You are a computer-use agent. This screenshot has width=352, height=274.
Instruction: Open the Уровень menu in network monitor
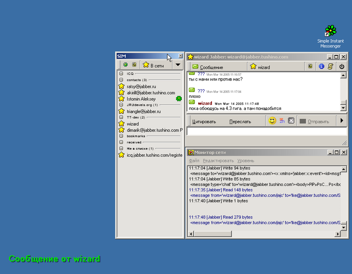point(245,161)
